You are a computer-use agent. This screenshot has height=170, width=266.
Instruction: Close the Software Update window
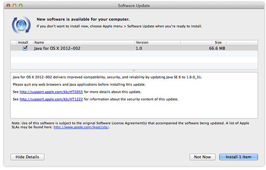[8, 6]
